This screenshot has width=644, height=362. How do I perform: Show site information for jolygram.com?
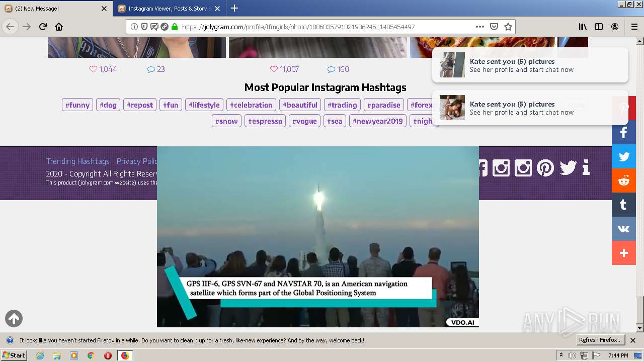(134, 27)
